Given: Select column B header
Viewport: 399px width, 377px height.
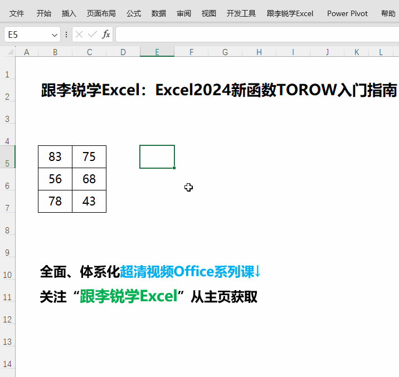Looking at the screenshot, I should point(55,52).
